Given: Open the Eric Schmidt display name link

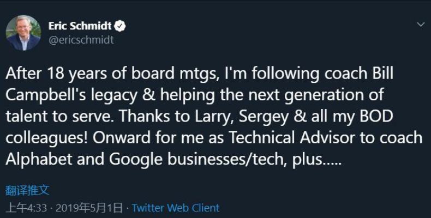Looking at the screenshot, I should (80, 26).
